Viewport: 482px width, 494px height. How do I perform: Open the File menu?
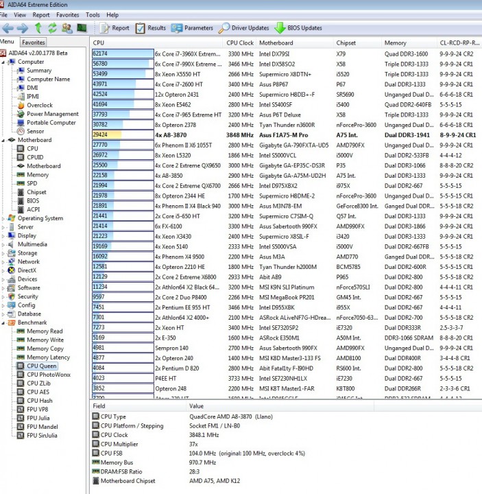tap(4, 15)
